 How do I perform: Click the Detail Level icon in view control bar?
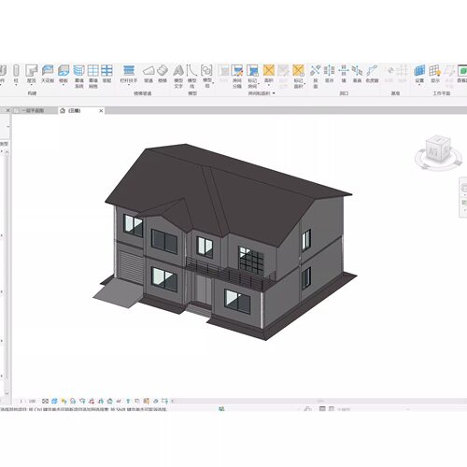(45, 401)
